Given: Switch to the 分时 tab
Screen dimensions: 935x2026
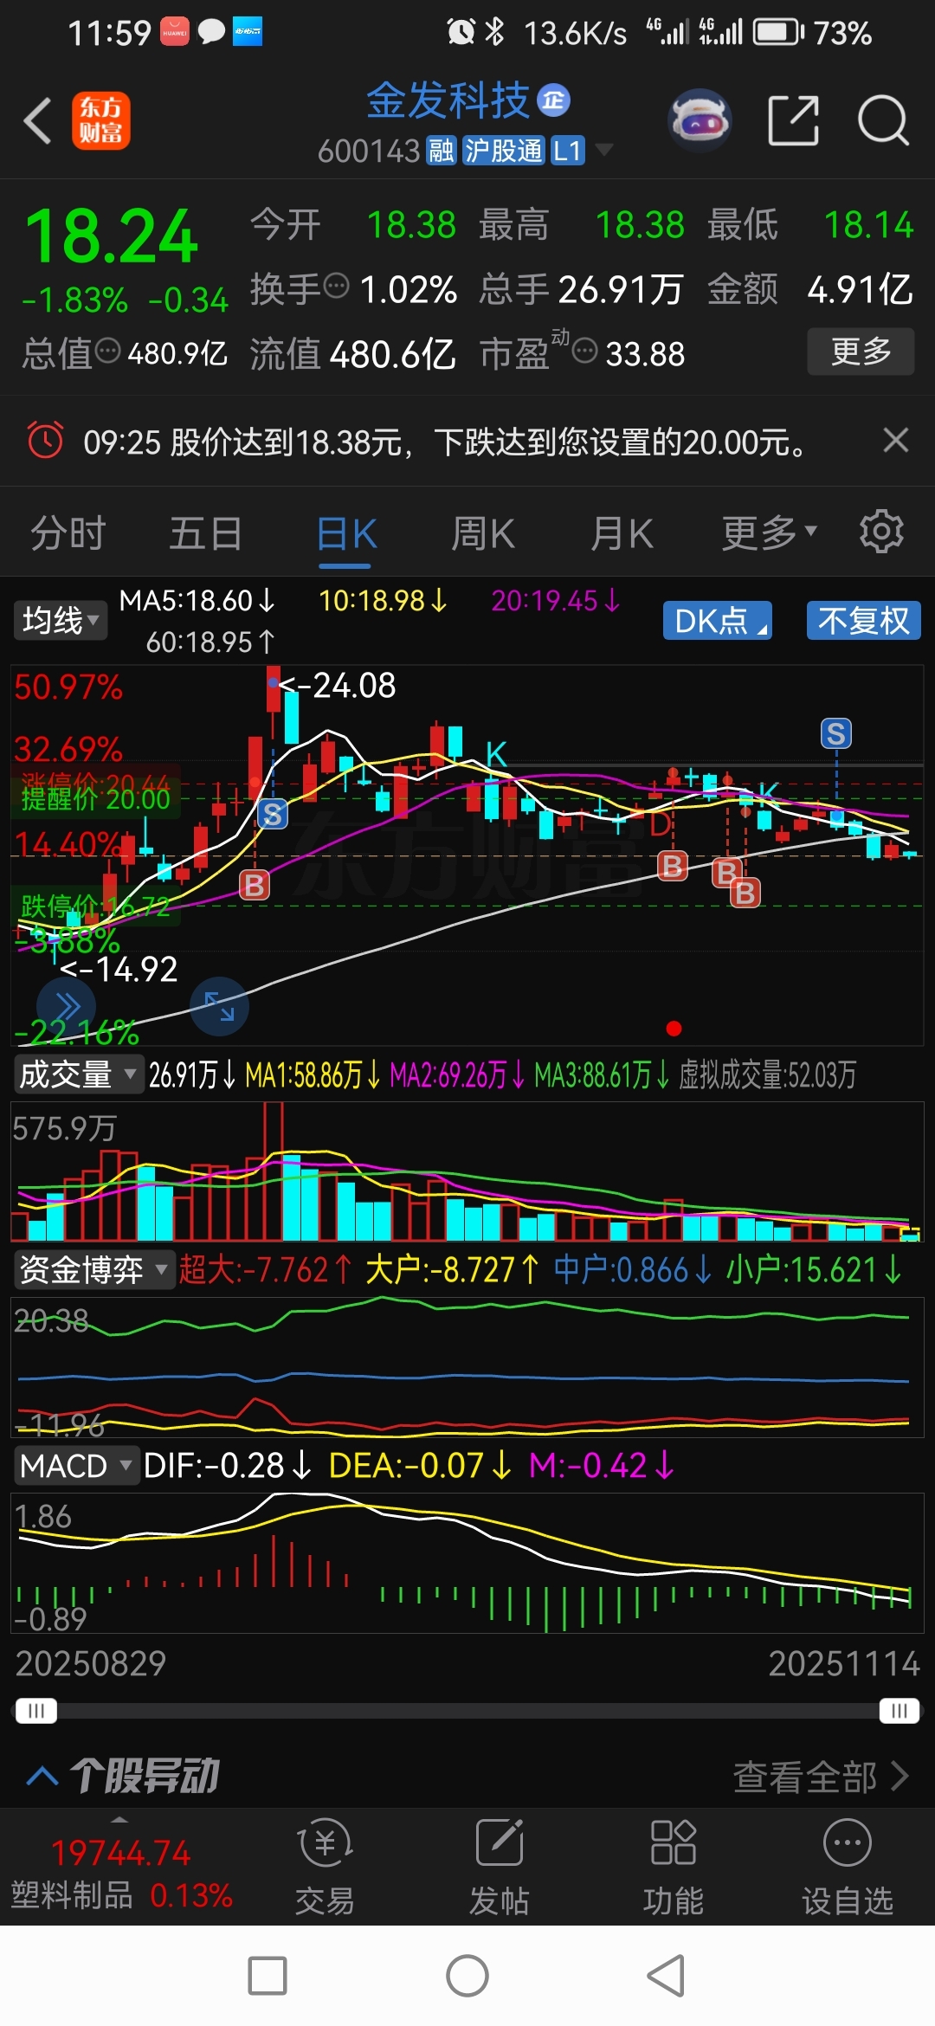Looking at the screenshot, I should 68,533.
